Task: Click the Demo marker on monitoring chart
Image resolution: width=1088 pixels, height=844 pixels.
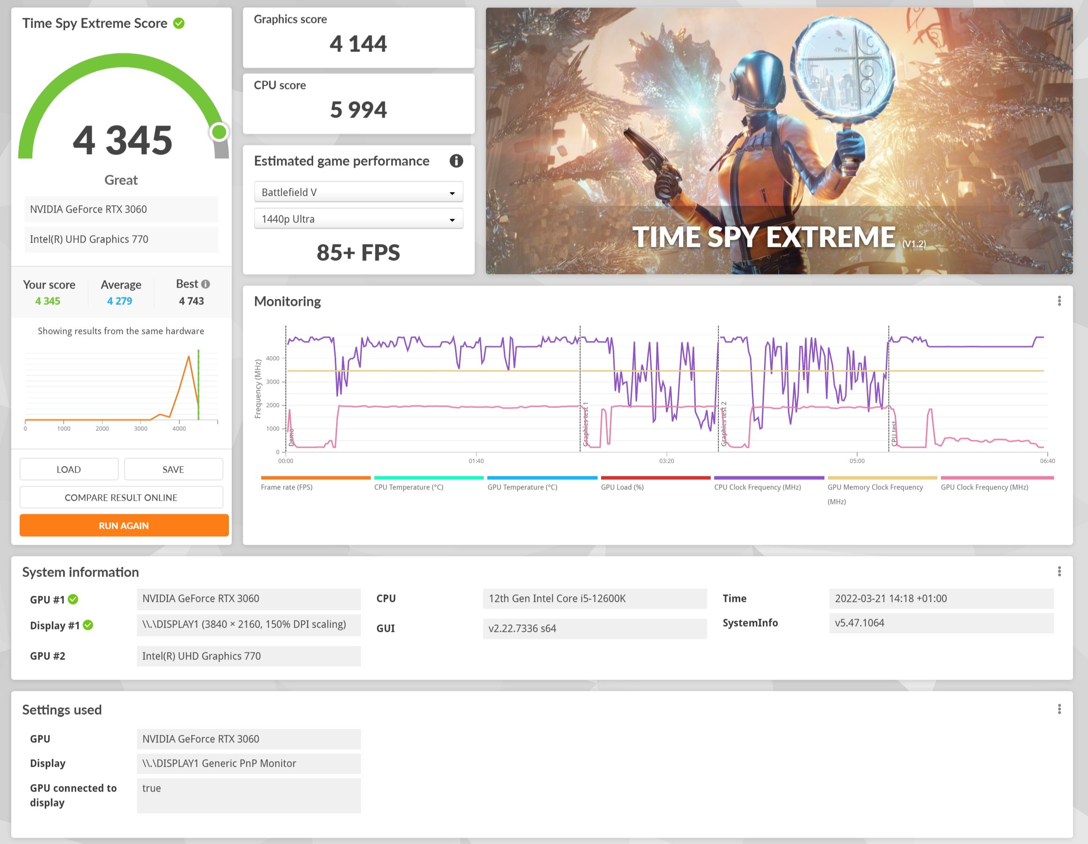Action: tap(291, 437)
